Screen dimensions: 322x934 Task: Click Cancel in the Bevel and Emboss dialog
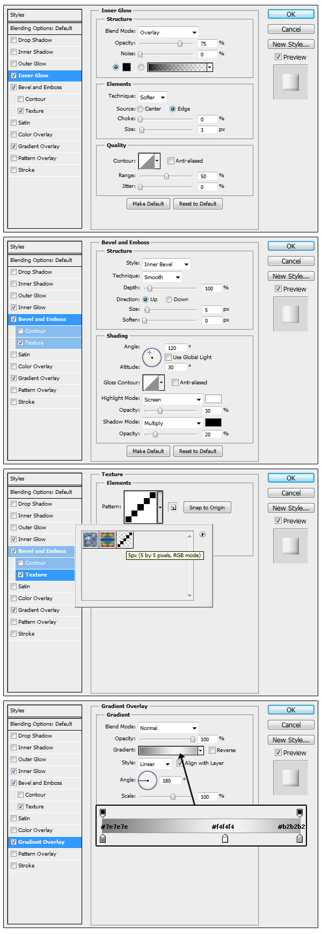pos(291,261)
